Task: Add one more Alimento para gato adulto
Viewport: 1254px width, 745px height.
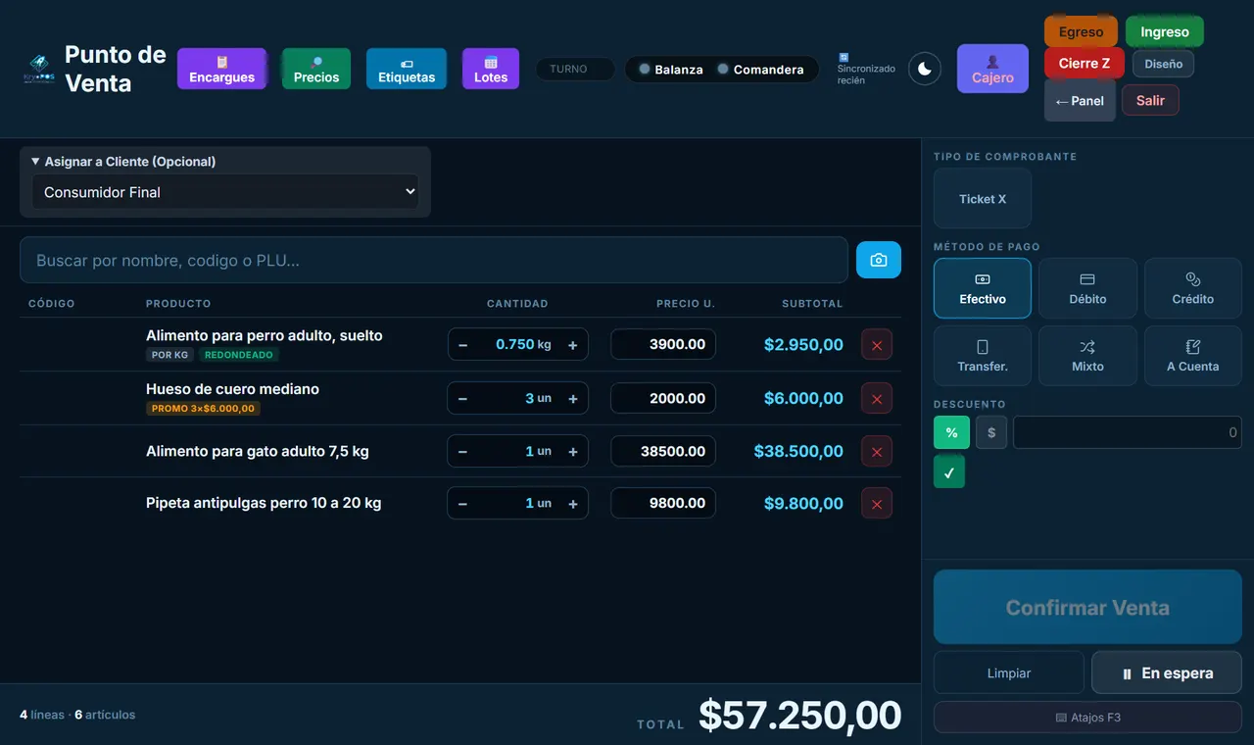Action: pyautogui.click(x=573, y=452)
